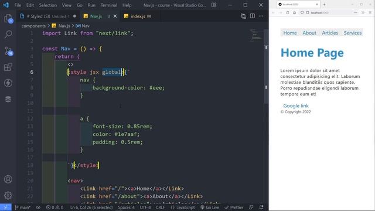Open the Run menu

(x=91, y=5)
